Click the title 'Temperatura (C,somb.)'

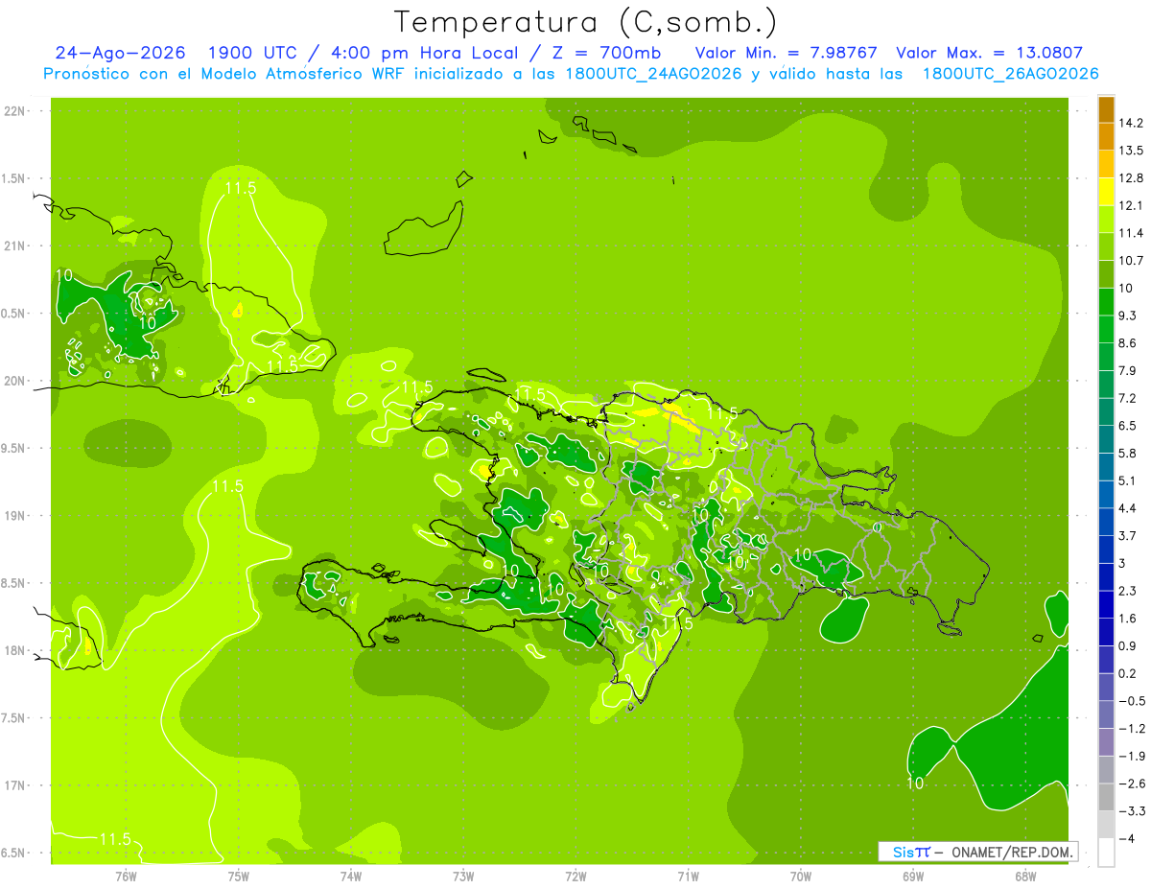coord(585,22)
